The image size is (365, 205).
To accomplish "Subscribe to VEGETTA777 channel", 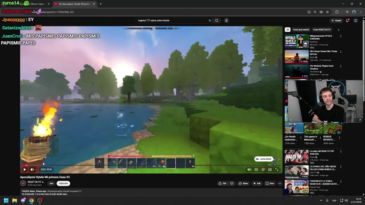I will tap(63, 183).
